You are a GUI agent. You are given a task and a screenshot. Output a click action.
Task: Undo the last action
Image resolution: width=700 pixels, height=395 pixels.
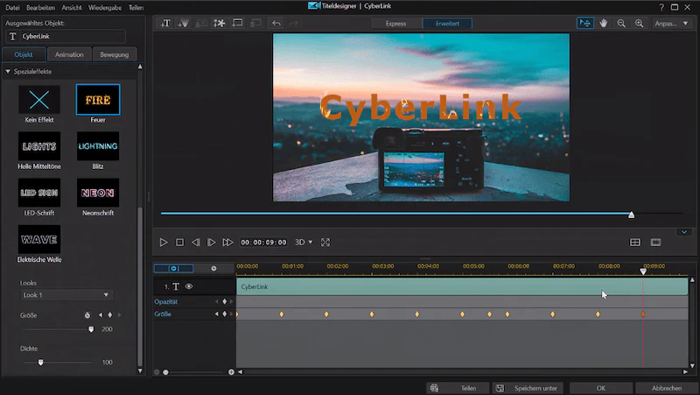pos(276,24)
